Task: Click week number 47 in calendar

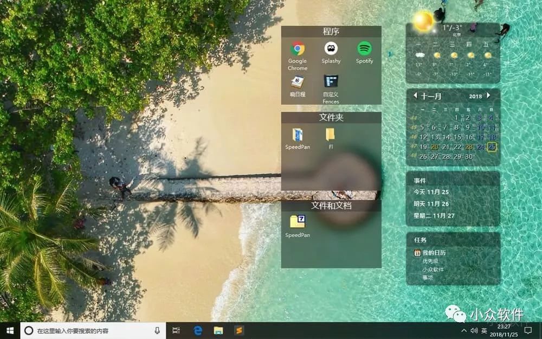Action: click(x=414, y=146)
